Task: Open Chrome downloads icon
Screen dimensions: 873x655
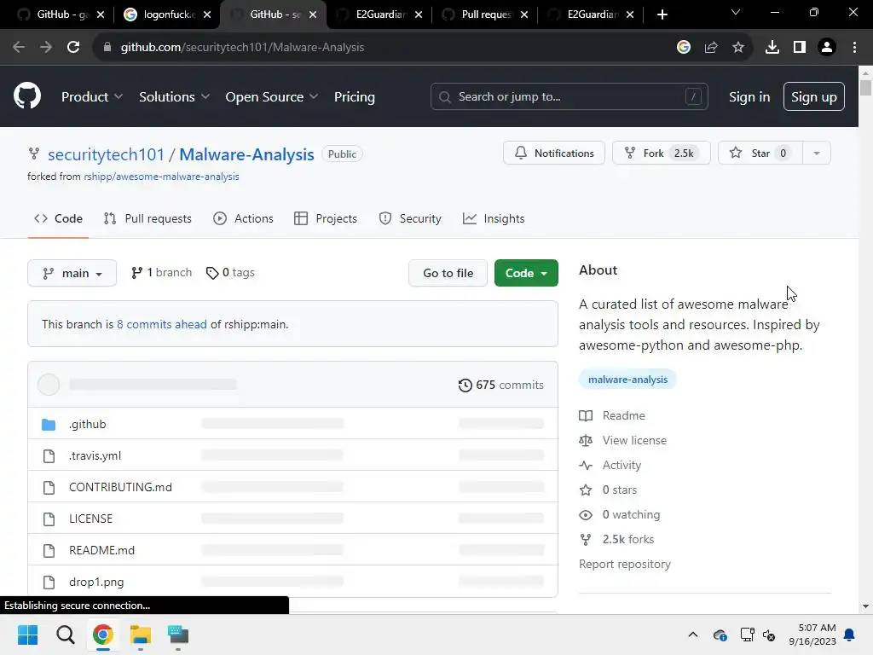Action: (x=772, y=48)
